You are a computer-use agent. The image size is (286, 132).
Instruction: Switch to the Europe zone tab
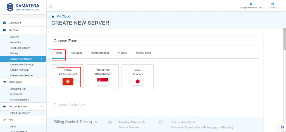pyautogui.click(x=122, y=53)
